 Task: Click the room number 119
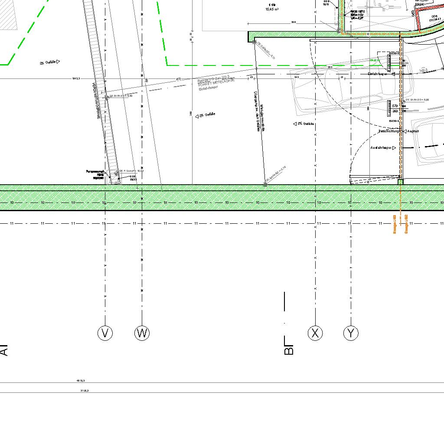click(272, 5)
